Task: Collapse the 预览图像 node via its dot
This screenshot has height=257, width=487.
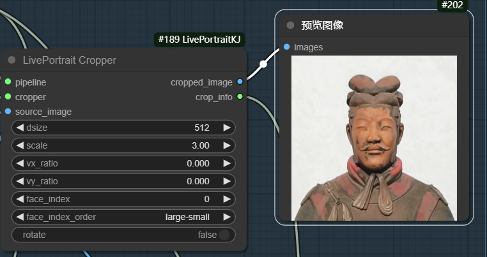Action: click(x=290, y=26)
